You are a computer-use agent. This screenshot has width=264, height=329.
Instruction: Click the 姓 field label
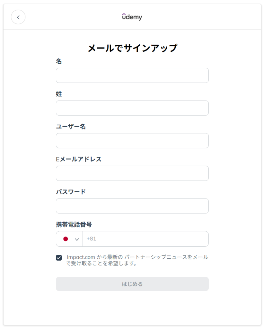(x=59, y=94)
